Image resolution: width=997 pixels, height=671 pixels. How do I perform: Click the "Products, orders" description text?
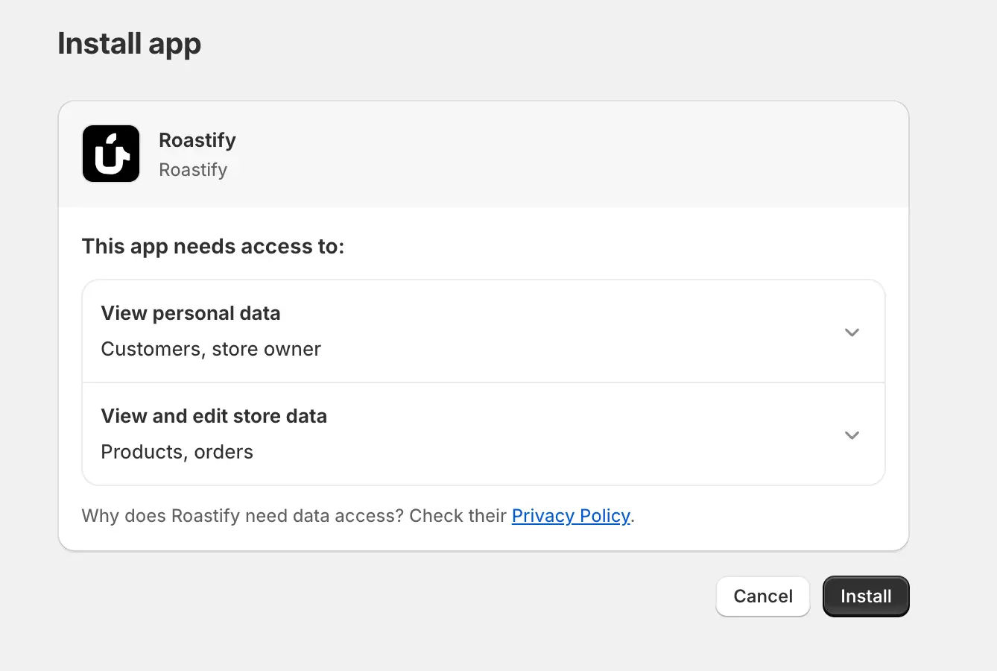[177, 452]
